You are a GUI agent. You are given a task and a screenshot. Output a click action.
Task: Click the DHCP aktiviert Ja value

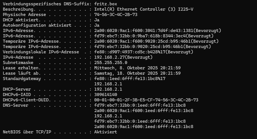97,20
